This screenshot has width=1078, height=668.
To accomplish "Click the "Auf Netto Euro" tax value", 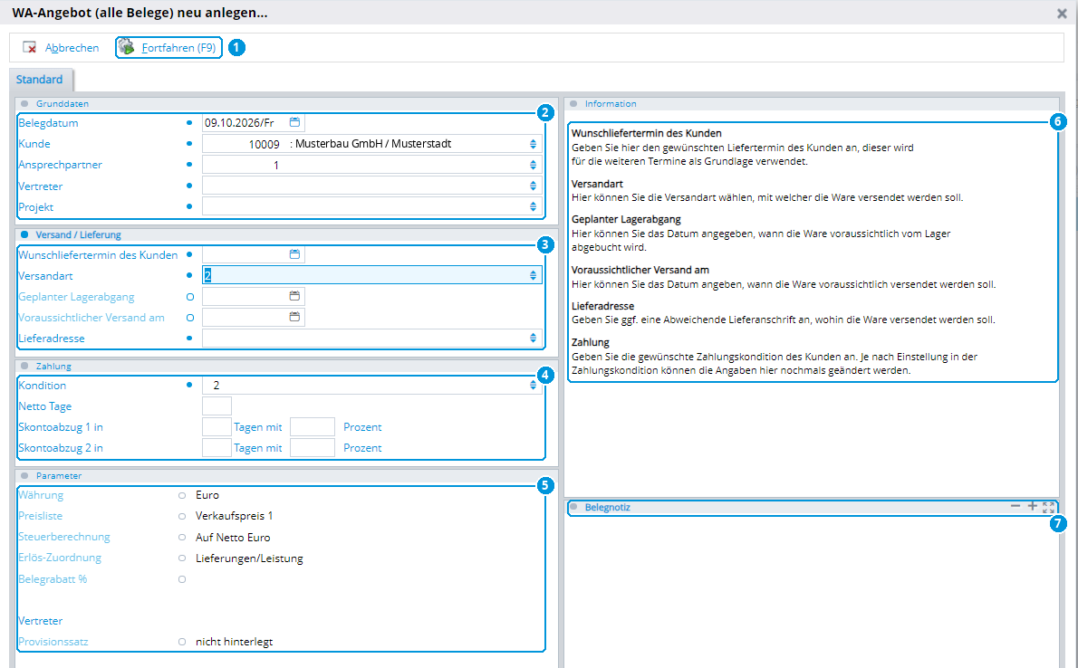I will pos(233,538).
